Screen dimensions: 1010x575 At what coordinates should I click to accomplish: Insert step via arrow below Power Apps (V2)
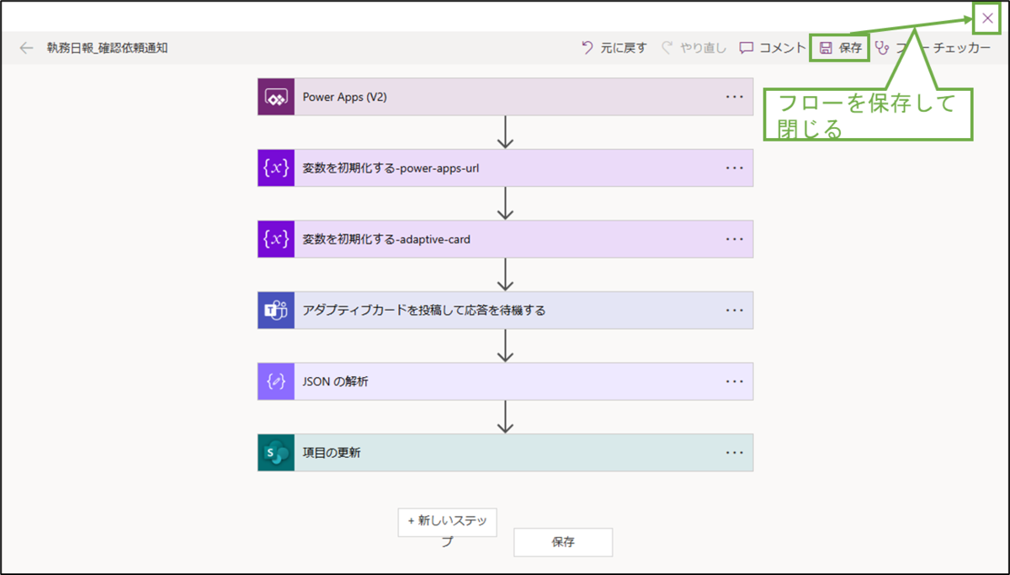(x=505, y=132)
